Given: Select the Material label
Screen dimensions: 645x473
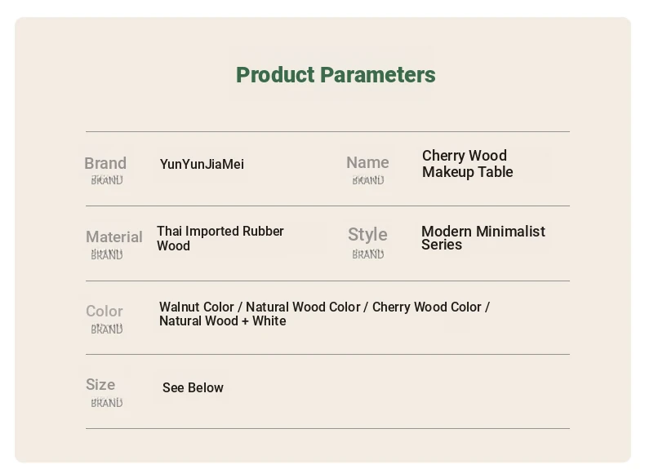Looking at the screenshot, I should 114,236.
